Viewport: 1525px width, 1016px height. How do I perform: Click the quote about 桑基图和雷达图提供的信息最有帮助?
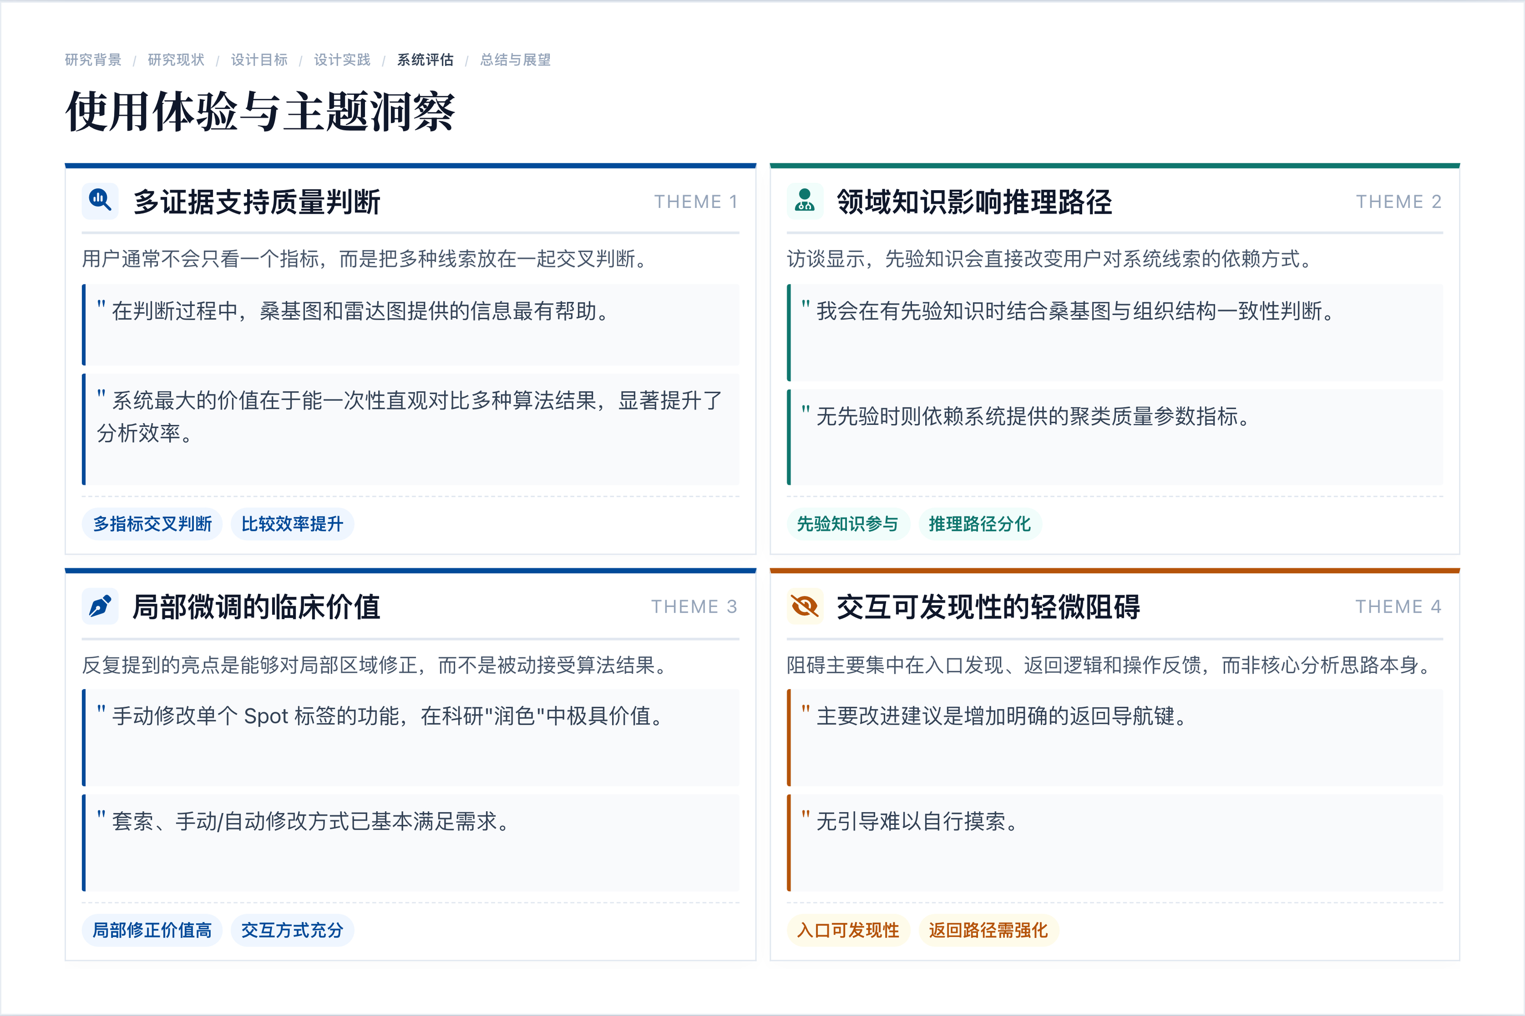tap(410, 325)
